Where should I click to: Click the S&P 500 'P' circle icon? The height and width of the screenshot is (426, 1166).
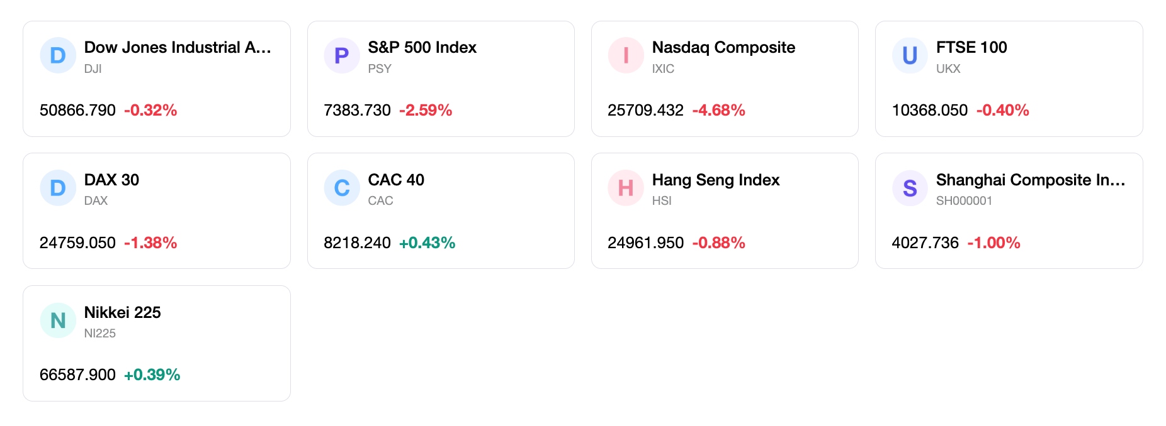(342, 55)
